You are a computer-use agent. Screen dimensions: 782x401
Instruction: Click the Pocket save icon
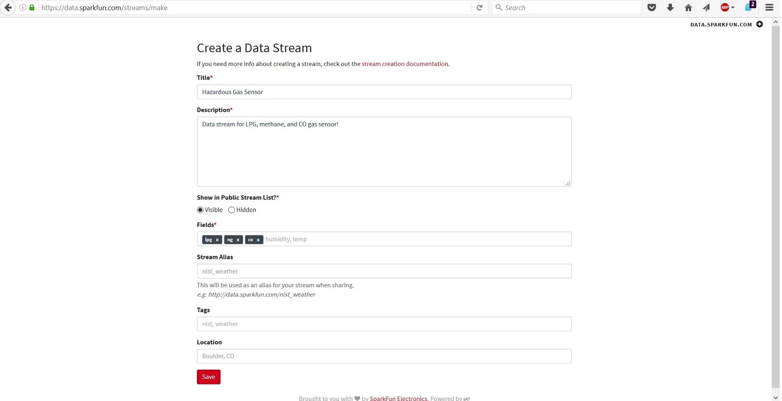[652, 7]
